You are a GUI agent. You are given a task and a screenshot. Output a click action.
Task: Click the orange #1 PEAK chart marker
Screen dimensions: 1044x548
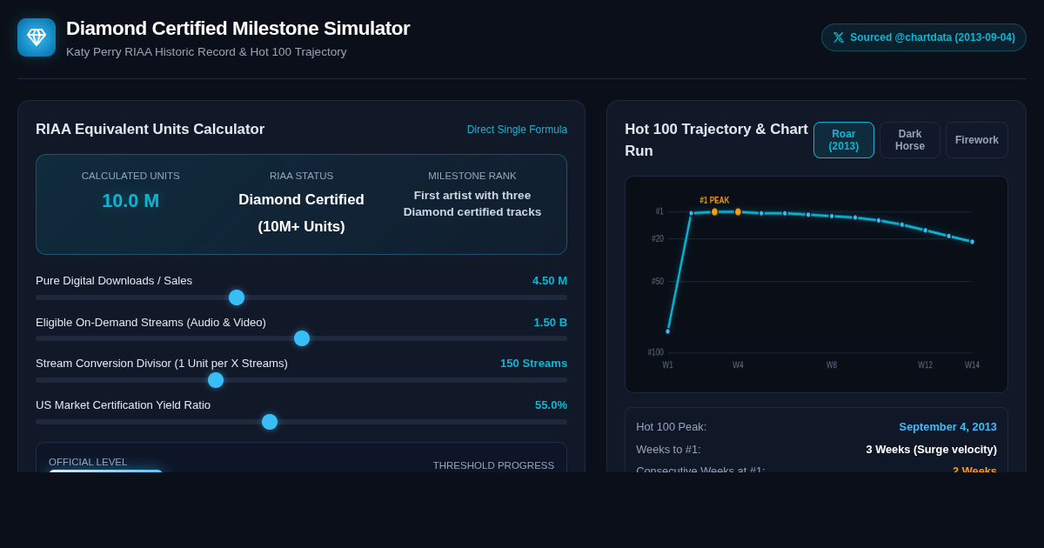[714, 211]
